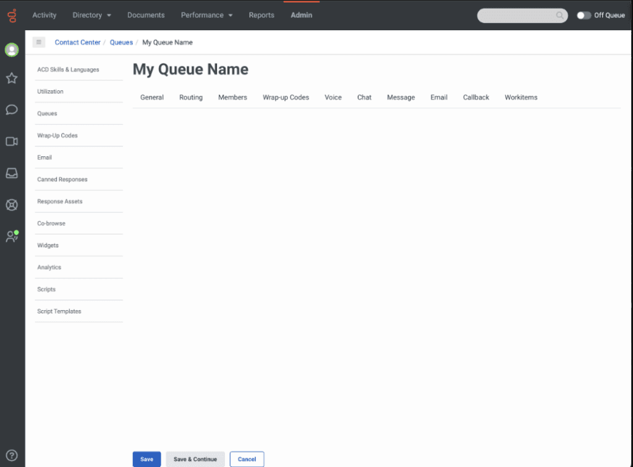
Task: Expand the Performance dropdown menu
Action: point(206,15)
